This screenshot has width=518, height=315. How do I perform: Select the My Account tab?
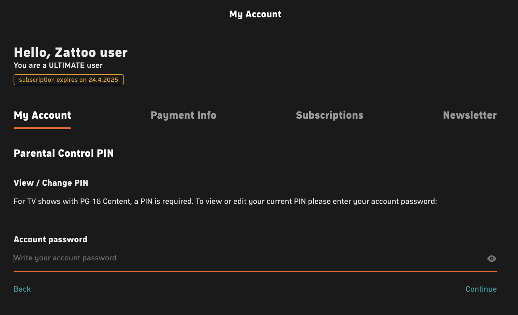point(42,115)
